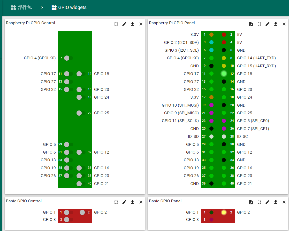This screenshot has height=231, width=289.
Task: Toggle GPIO 20 switch on pin 38
Action: (x=81, y=176)
